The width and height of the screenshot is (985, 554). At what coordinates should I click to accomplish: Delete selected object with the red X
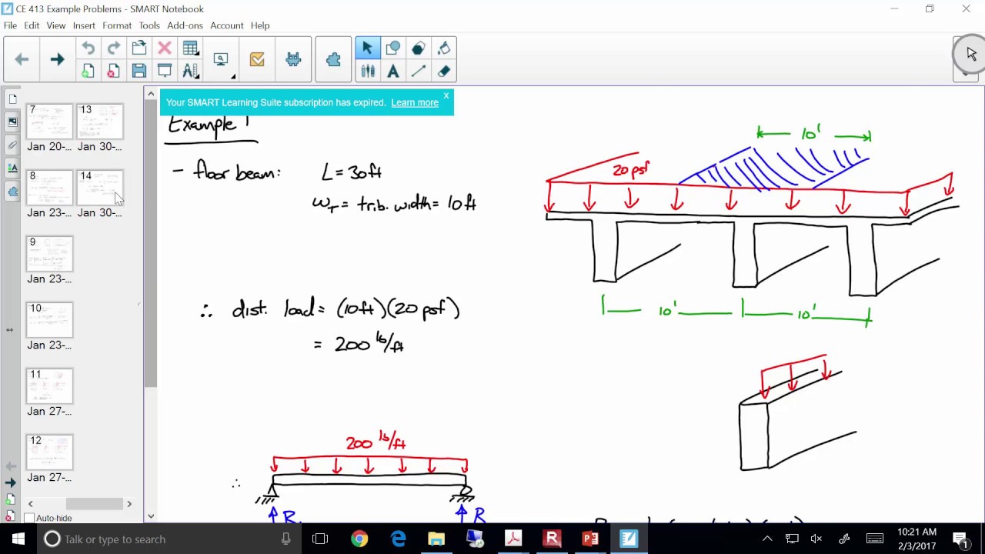[165, 48]
